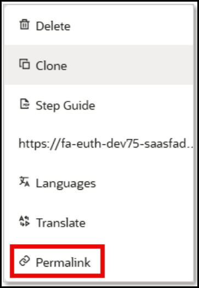Click the "Languages" text label

click(x=66, y=183)
